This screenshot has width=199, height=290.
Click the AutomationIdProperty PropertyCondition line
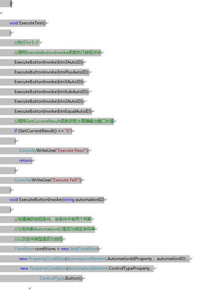coord(104,259)
